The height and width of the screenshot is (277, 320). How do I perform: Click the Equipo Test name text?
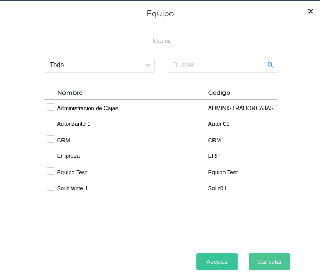72,172
